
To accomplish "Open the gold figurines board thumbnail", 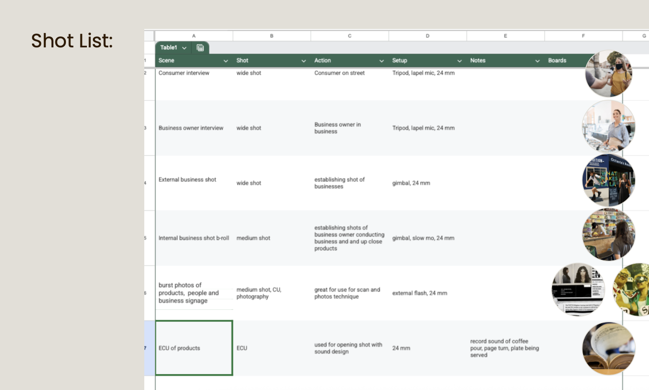I will 631,289.
